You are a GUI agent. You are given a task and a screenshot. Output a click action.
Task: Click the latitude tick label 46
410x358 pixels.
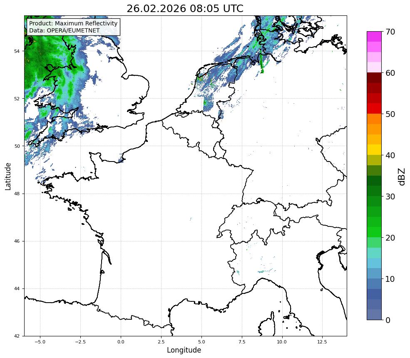point(17,241)
